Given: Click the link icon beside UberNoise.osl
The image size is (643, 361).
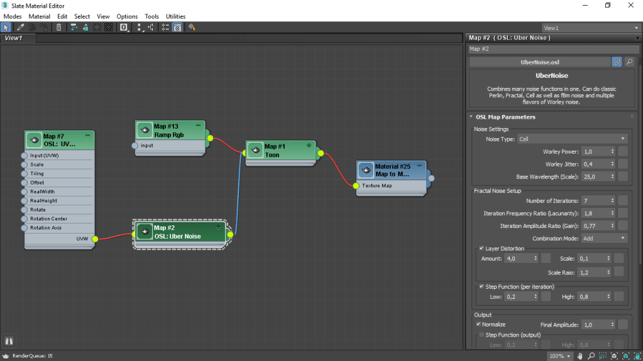Looking at the screenshot, I should coord(617,62).
